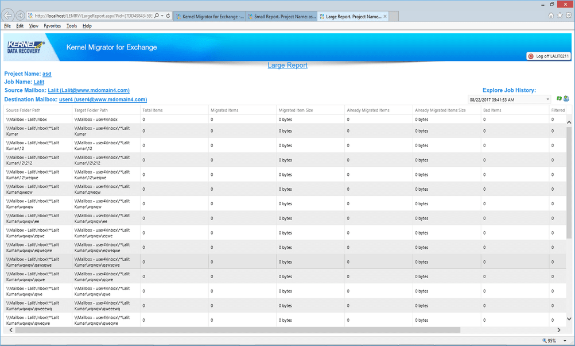Switch to the Small Report browser tab

pyautogui.click(x=281, y=17)
